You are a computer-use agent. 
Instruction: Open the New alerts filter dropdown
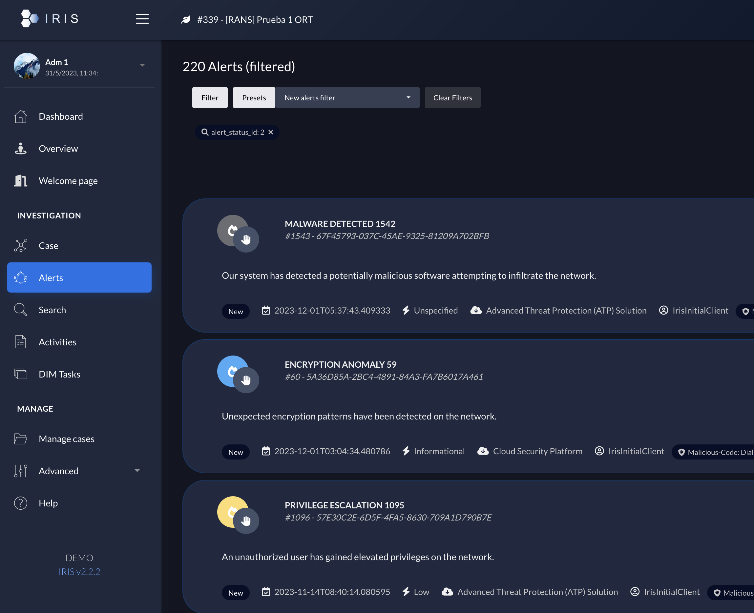point(347,98)
